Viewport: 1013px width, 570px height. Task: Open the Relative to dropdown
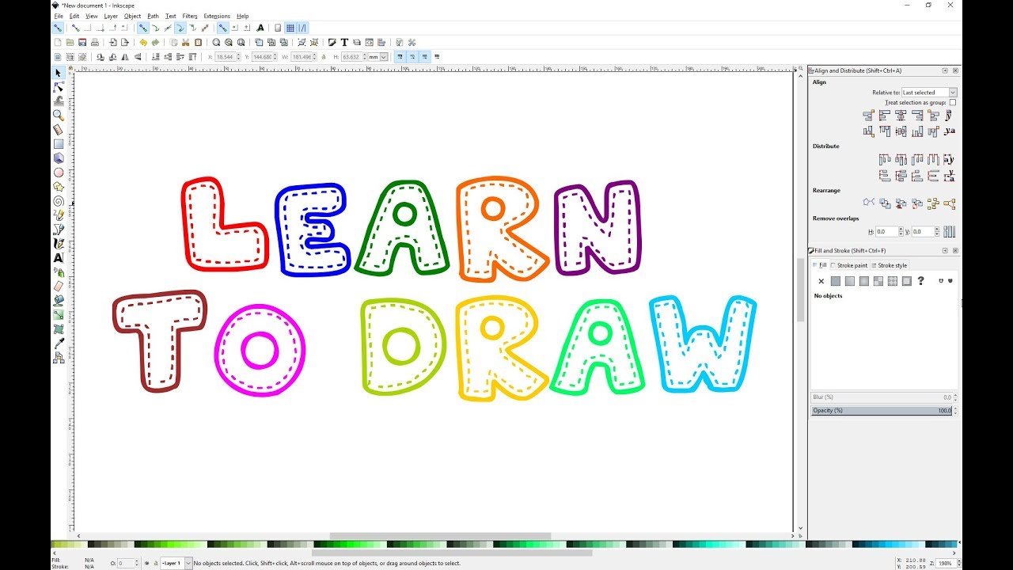929,93
